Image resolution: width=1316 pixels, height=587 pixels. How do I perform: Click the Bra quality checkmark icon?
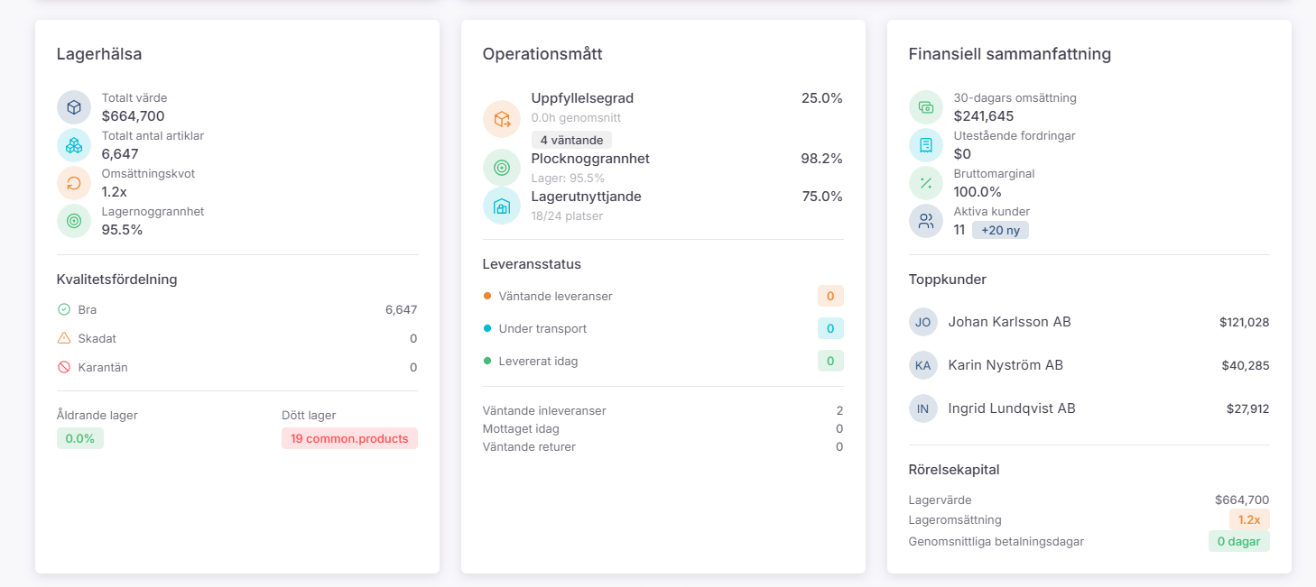pos(64,309)
